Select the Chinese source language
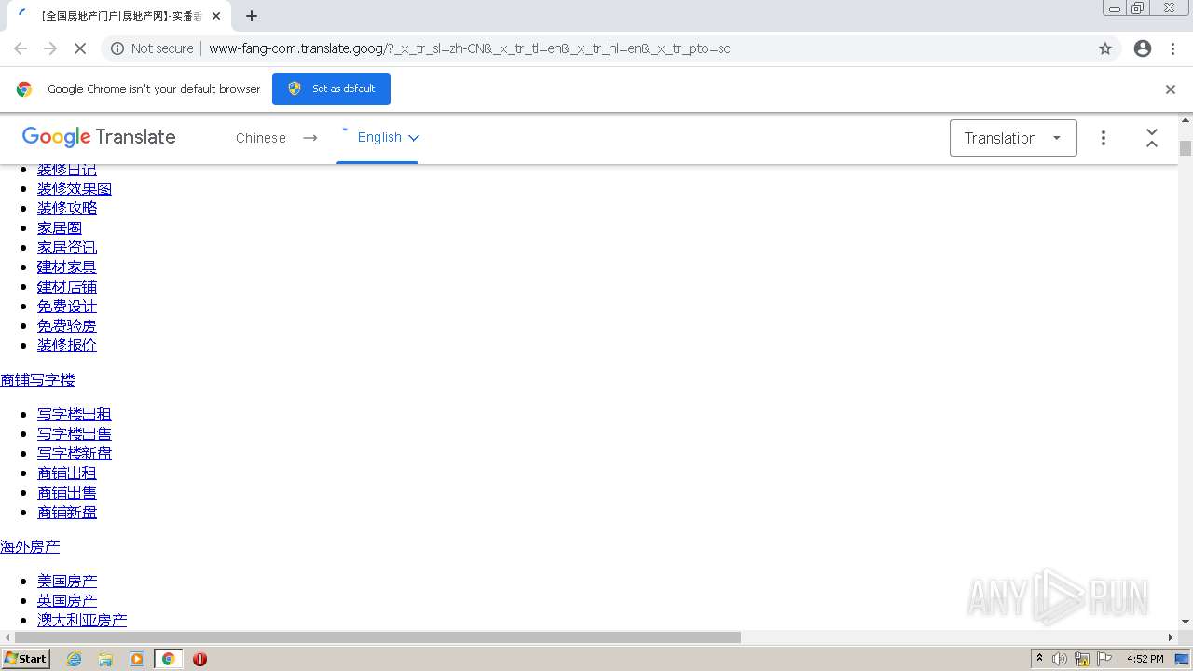 (x=261, y=138)
